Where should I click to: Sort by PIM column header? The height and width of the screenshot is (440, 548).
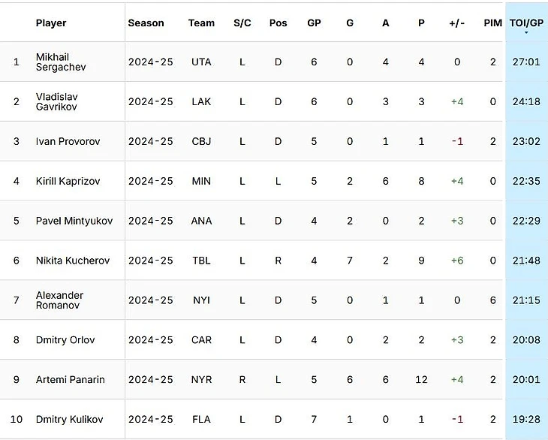492,23
